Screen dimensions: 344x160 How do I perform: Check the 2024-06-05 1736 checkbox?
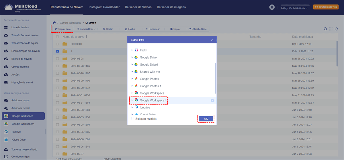58,132
